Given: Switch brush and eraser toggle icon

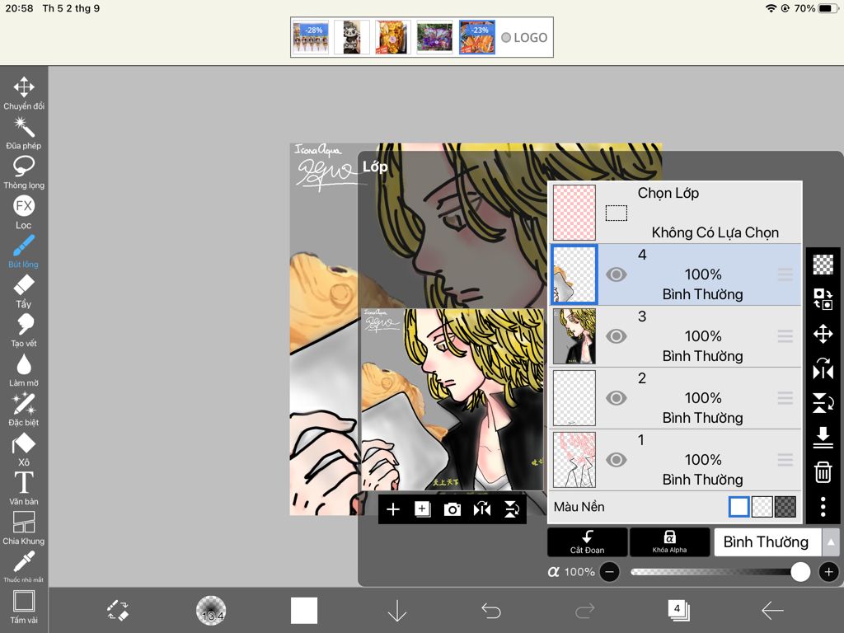Looking at the screenshot, I should 117,611.
